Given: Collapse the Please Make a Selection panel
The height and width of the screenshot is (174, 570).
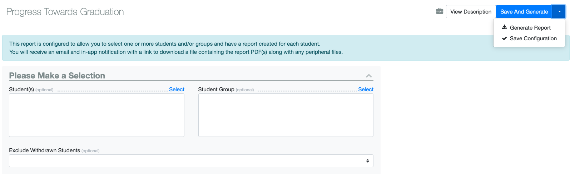Looking at the screenshot, I should click(369, 76).
